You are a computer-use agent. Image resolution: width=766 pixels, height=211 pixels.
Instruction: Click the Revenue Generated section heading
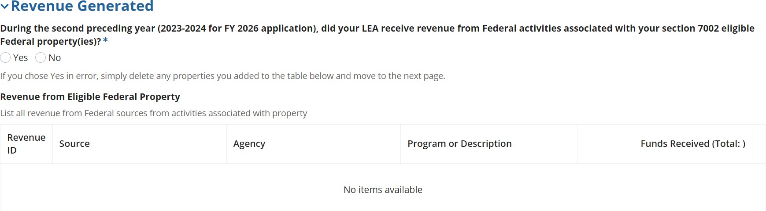82,6
